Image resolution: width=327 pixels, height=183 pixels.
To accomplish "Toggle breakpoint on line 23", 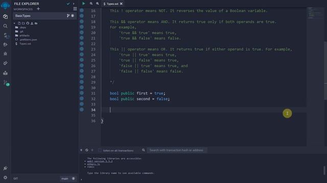I will point(82,49).
